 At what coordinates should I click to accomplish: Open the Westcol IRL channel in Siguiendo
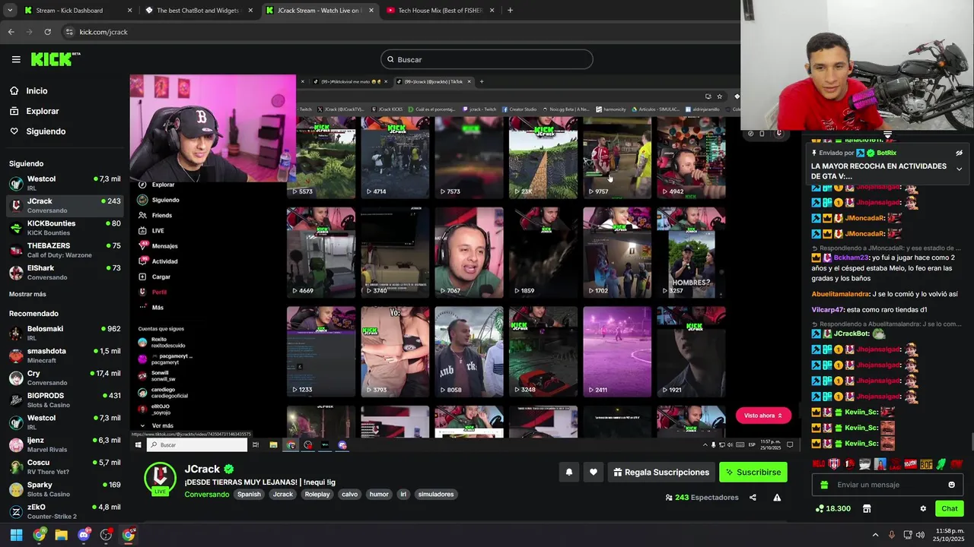tap(65, 183)
